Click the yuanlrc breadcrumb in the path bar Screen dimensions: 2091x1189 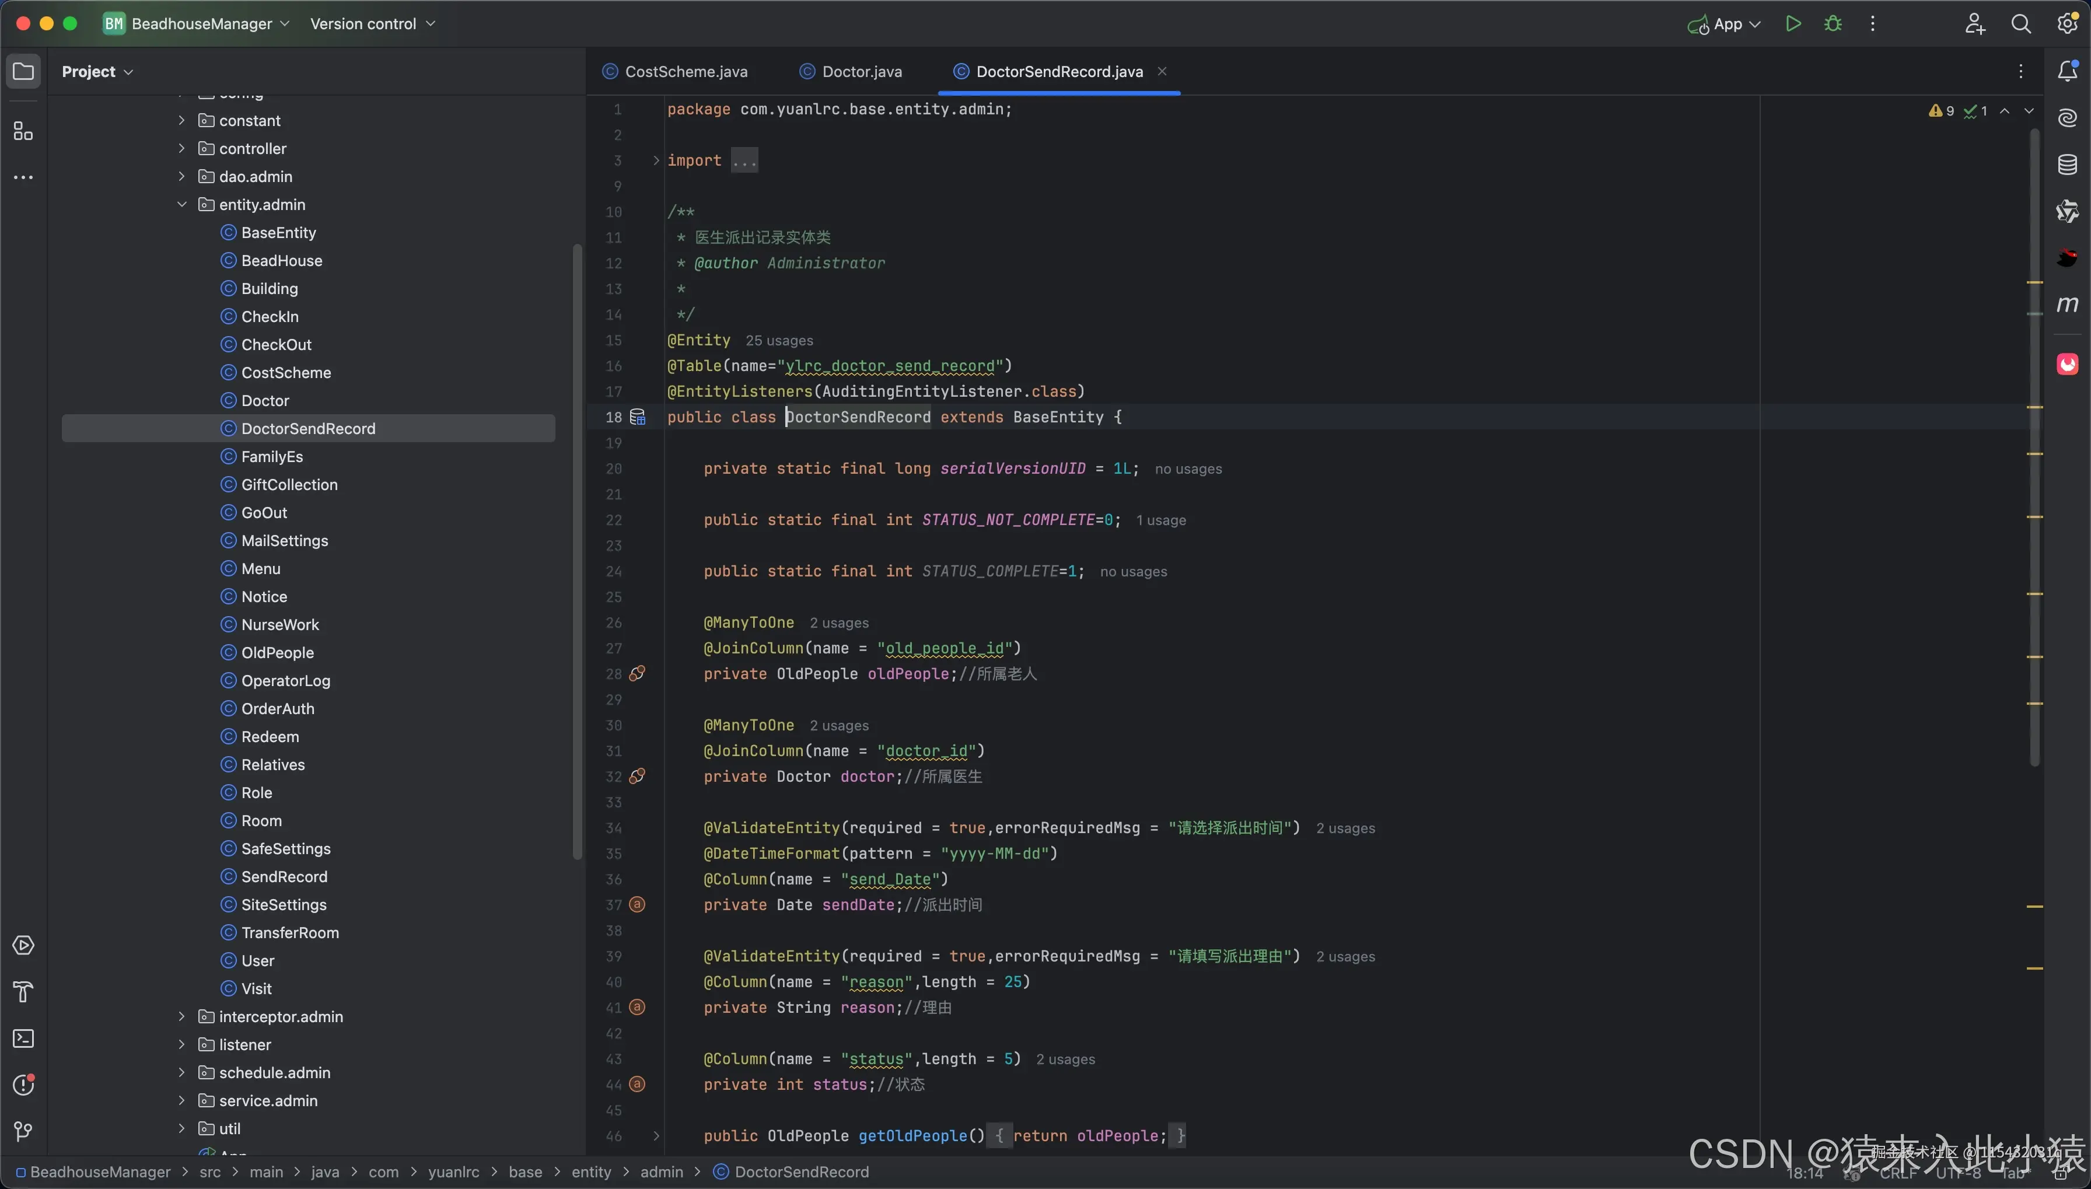pos(453,1172)
